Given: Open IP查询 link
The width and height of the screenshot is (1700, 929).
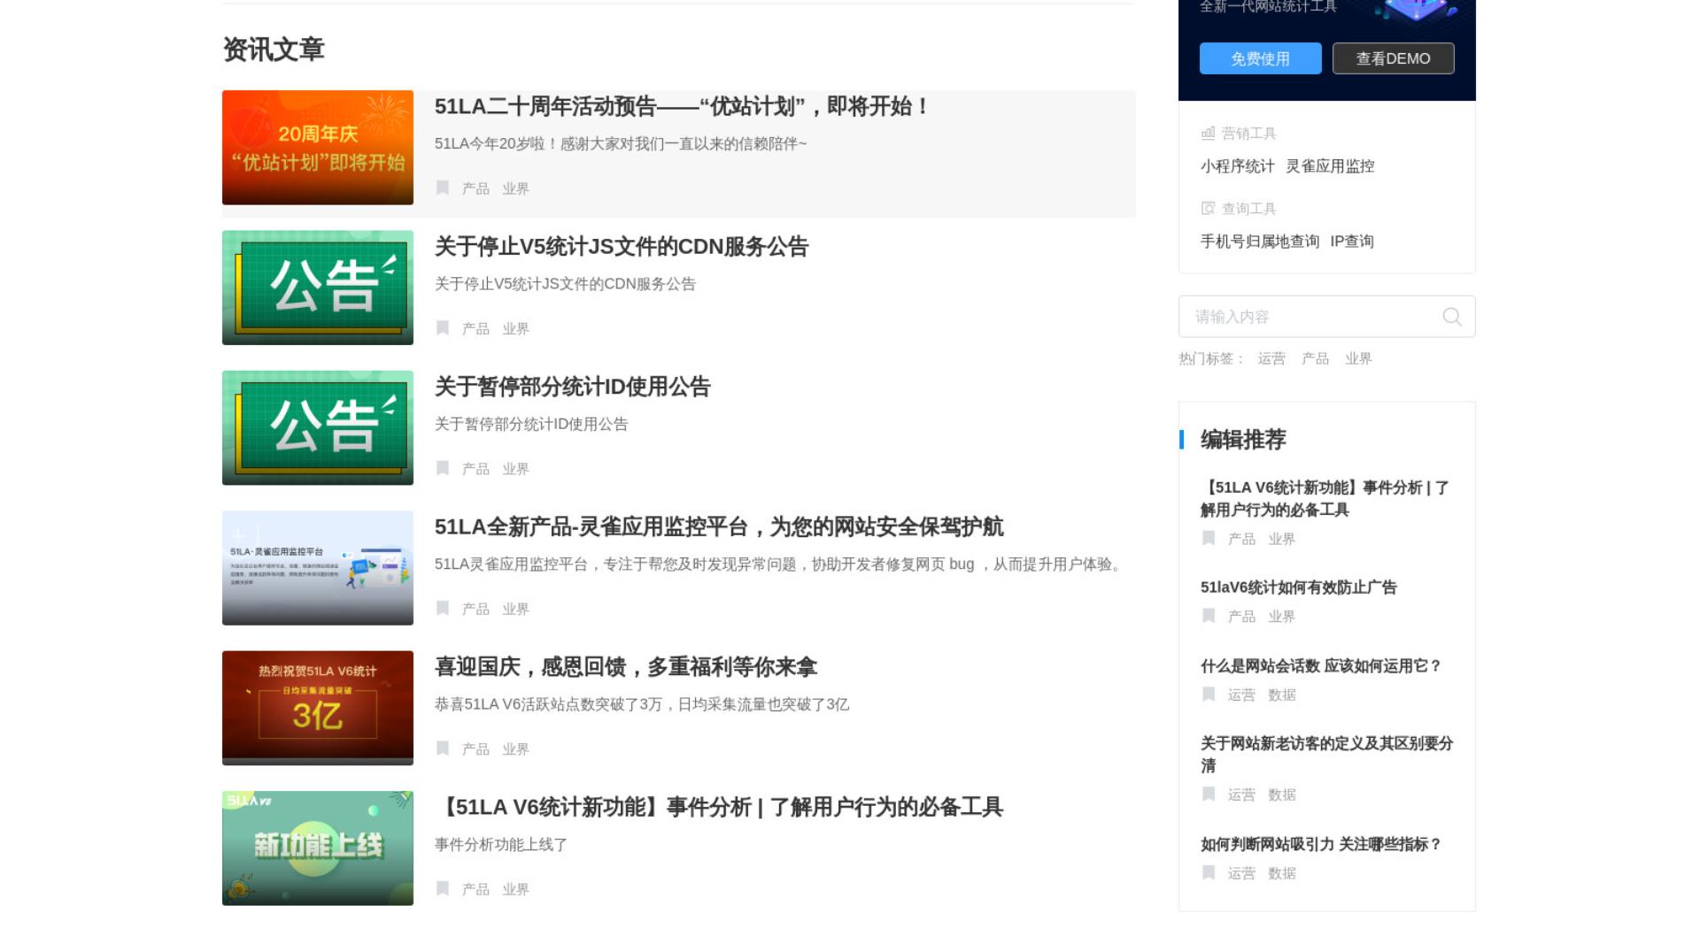Looking at the screenshot, I should click(x=1352, y=242).
